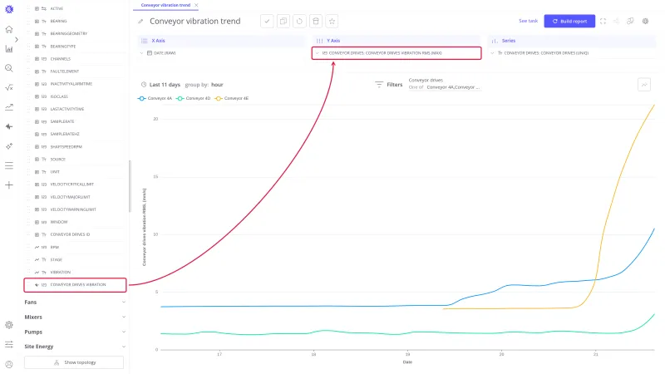Click the copy link icon in header
The image size is (665, 374).
pyautogui.click(x=630, y=22)
